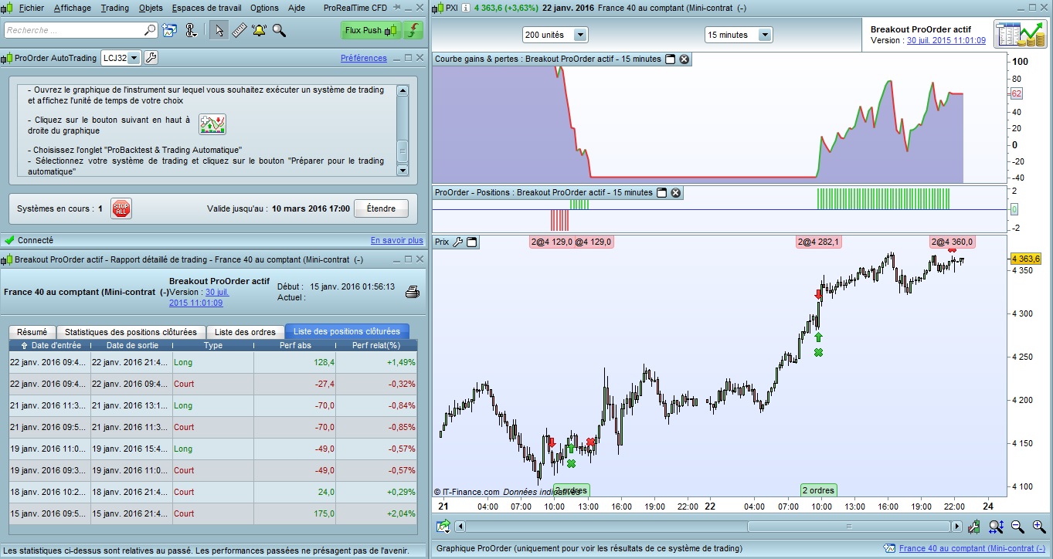Click the chart scrollbar left arrow
The width and height of the screenshot is (1053, 559).
[x=460, y=527]
